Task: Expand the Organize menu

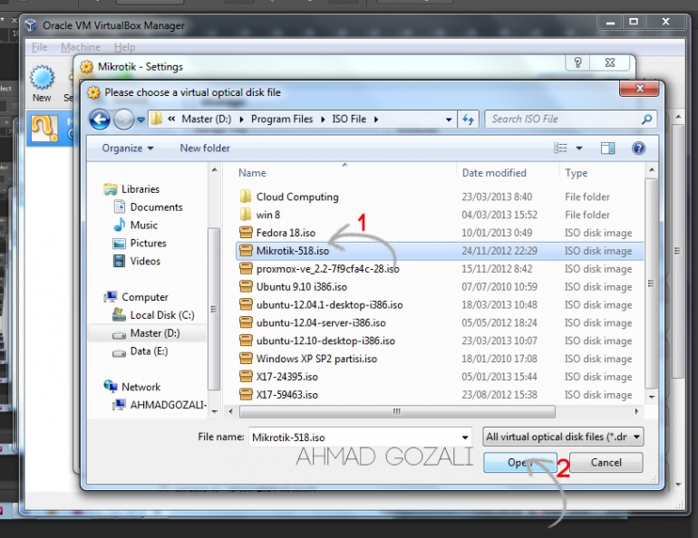Action: [128, 148]
